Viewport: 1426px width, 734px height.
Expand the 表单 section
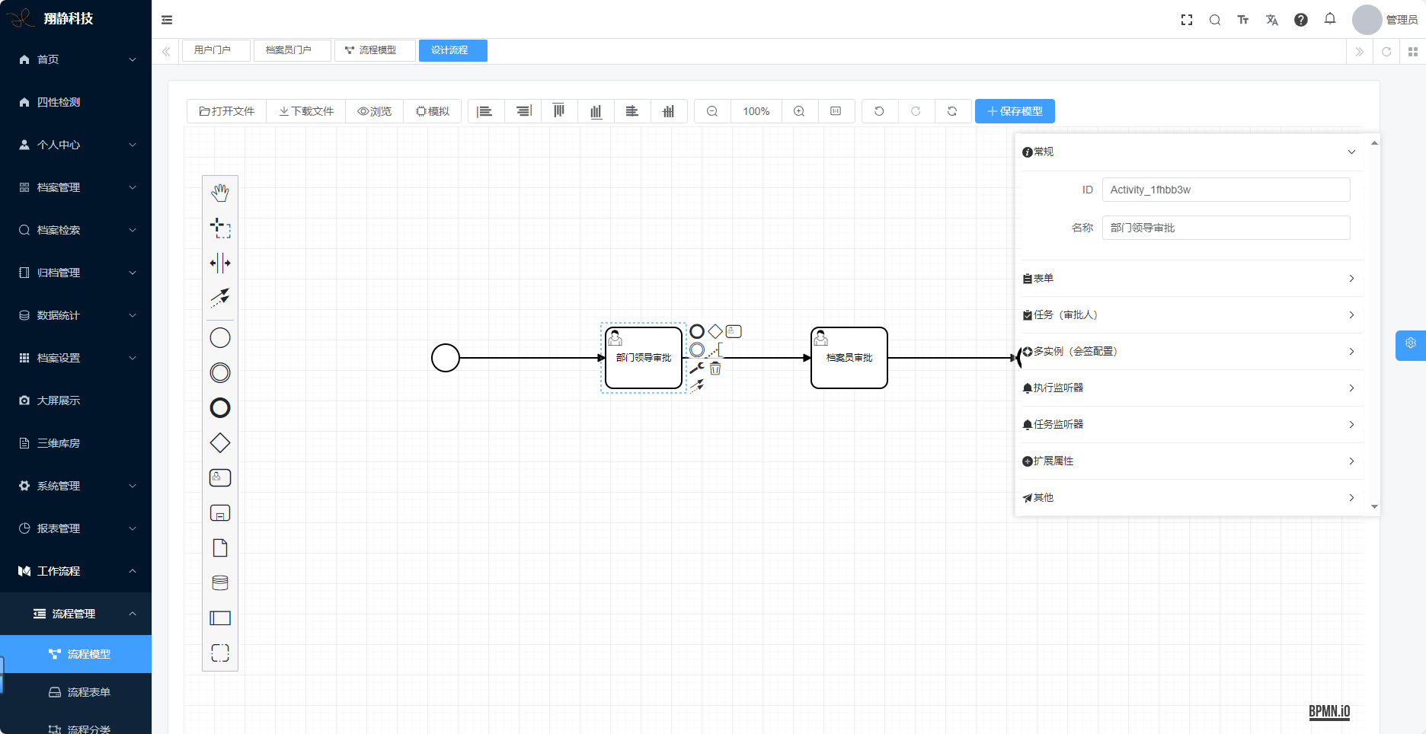point(1189,279)
